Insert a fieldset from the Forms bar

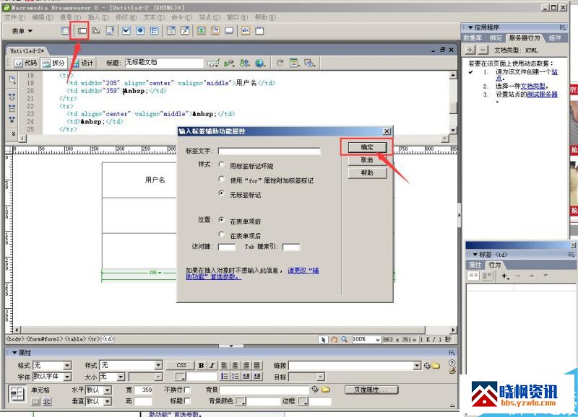tap(260, 31)
